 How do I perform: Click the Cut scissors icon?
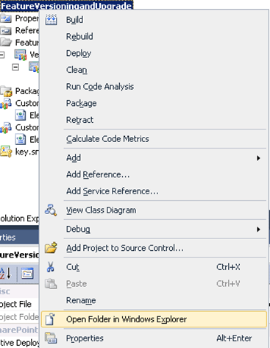click(x=51, y=267)
